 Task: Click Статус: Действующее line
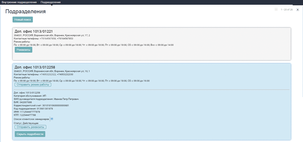(26, 123)
